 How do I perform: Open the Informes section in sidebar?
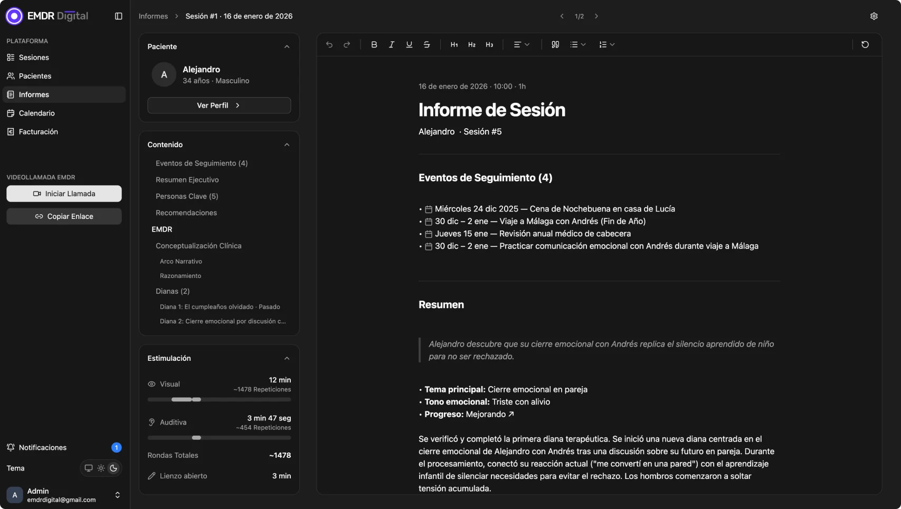pyautogui.click(x=34, y=94)
